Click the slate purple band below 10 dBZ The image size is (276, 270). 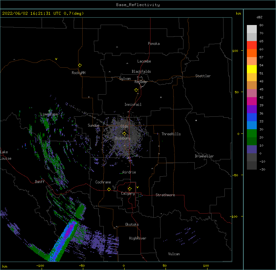[252, 149]
